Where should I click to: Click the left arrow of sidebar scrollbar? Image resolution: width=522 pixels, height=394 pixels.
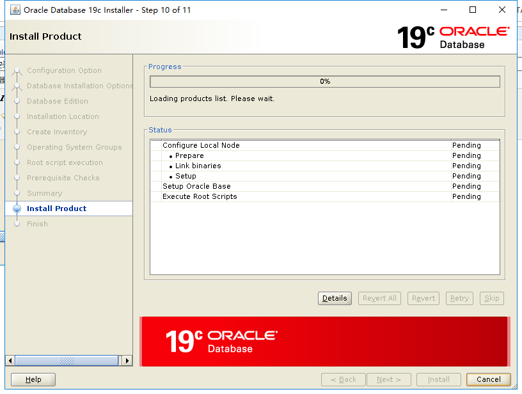[10, 361]
